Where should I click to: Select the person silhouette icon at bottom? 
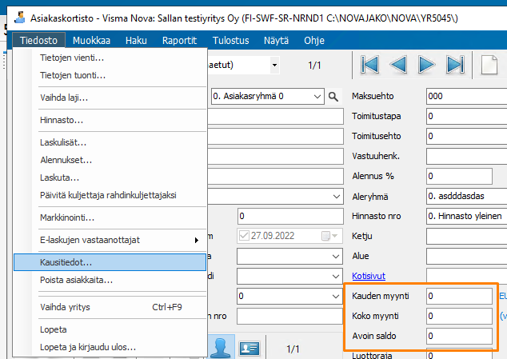tap(220, 348)
